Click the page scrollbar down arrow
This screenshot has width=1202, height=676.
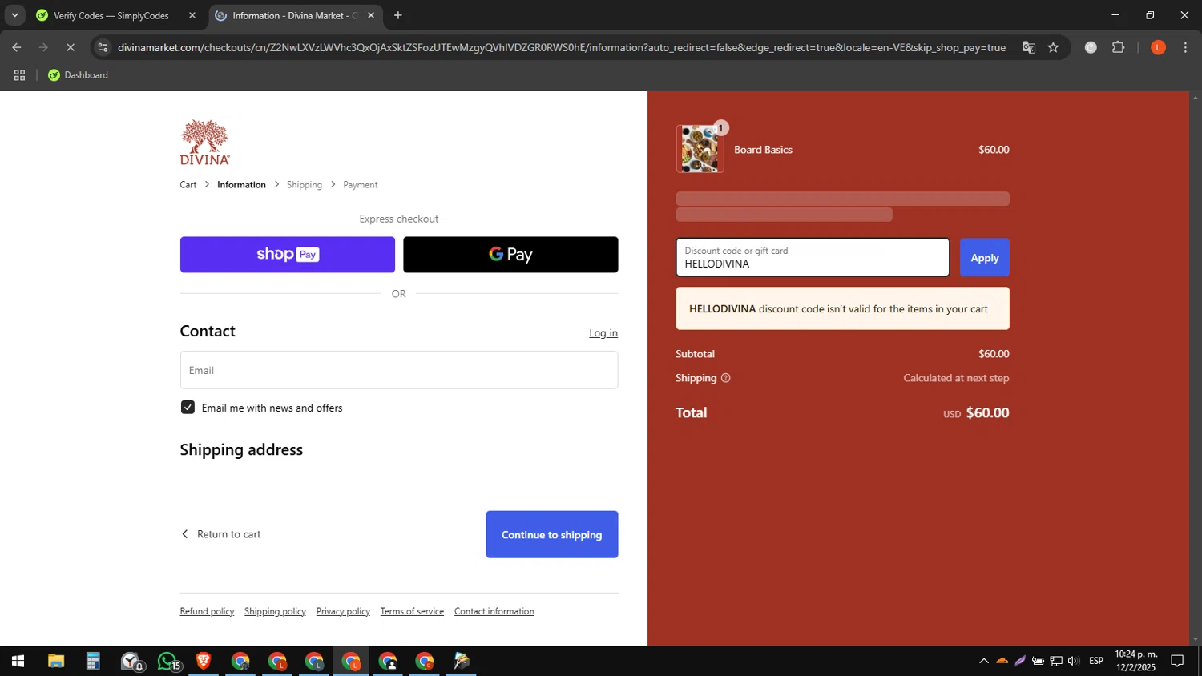[x=1196, y=640]
